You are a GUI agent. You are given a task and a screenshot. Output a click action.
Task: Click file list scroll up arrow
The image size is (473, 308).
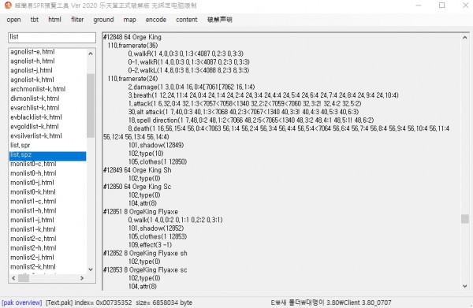pyautogui.click(x=91, y=54)
